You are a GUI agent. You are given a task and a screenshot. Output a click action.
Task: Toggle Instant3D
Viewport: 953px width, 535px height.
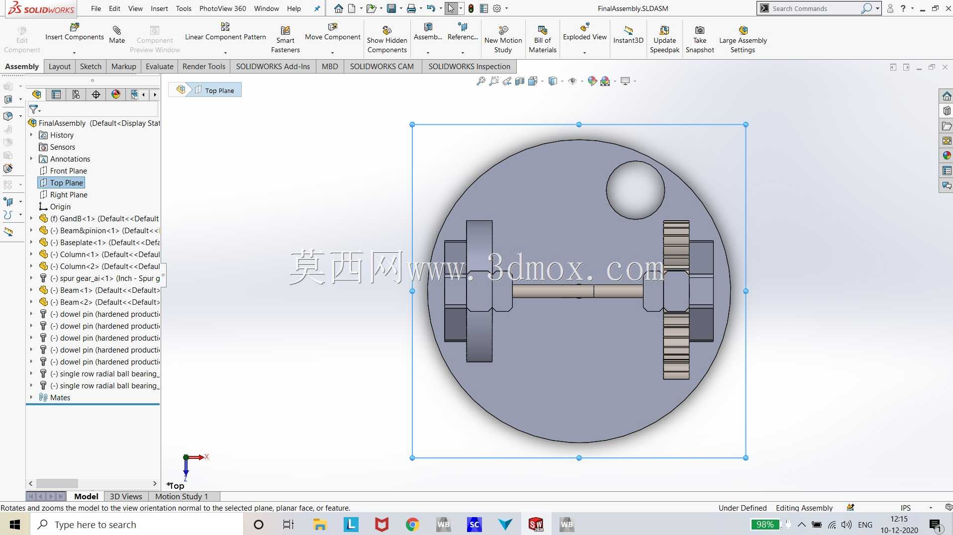click(628, 35)
